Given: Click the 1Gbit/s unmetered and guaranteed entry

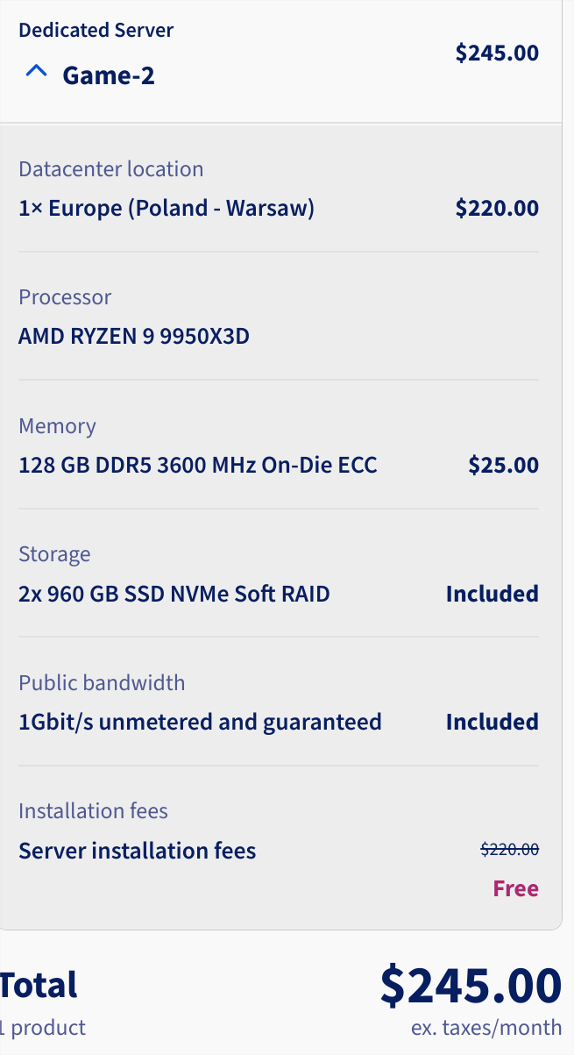Looking at the screenshot, I should tap(200, 722).
